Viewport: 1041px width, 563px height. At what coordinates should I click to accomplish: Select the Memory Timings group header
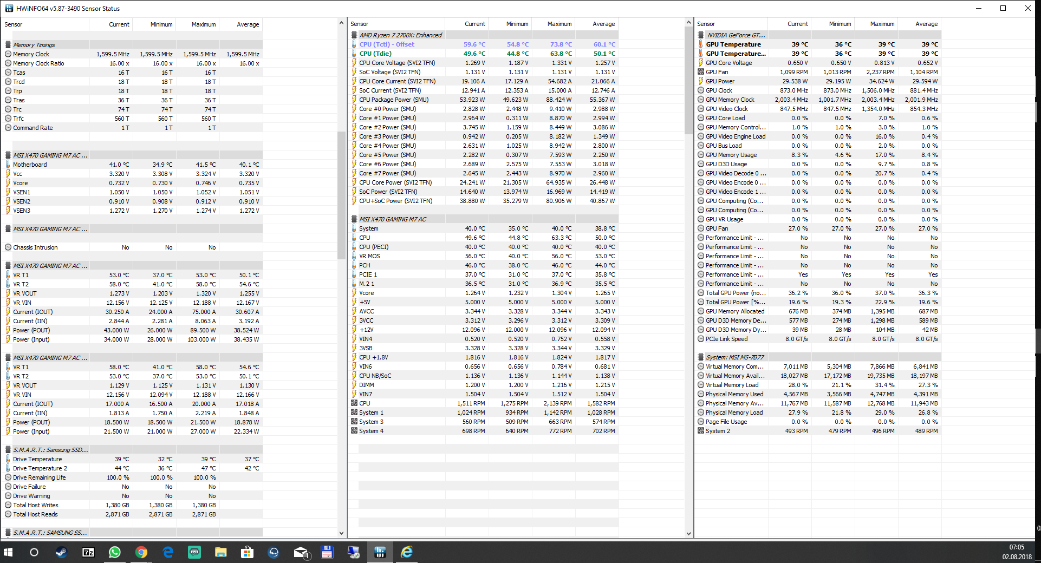click(x=132, y=45)
